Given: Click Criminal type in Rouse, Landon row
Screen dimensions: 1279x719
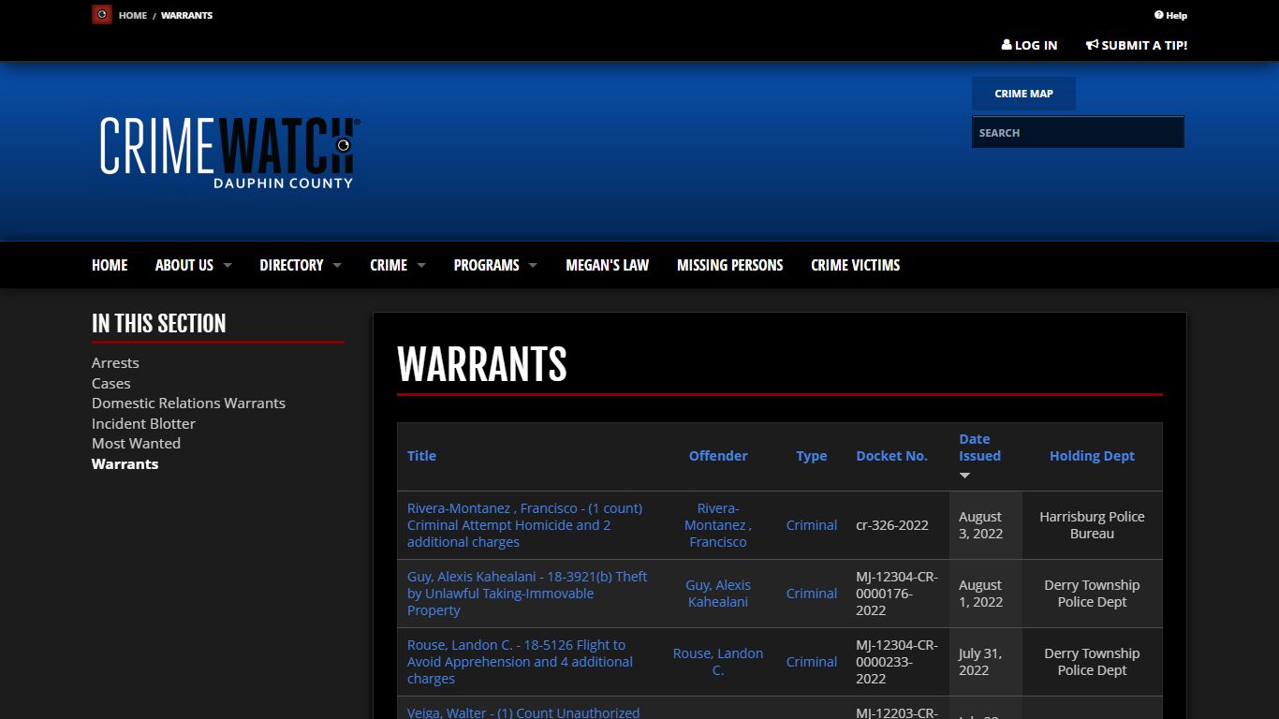Looking at the screenshot, I should click(812, 662).
